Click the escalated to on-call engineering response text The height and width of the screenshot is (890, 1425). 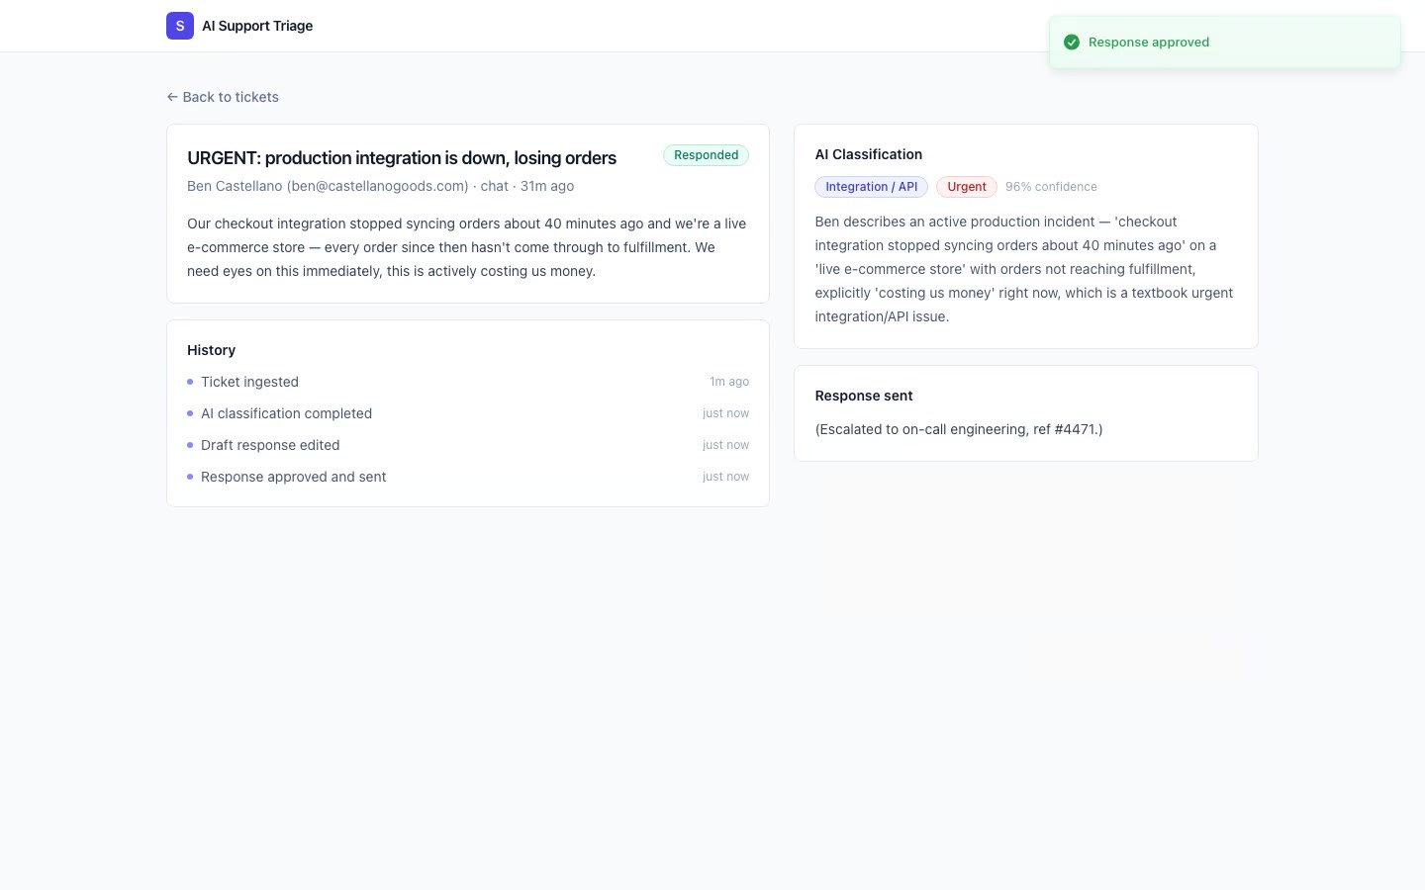click(x=959, y=429)
